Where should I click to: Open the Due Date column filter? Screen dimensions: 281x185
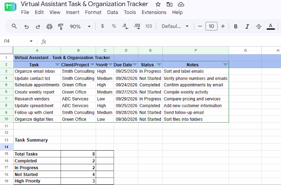click(x=135, y=65)
